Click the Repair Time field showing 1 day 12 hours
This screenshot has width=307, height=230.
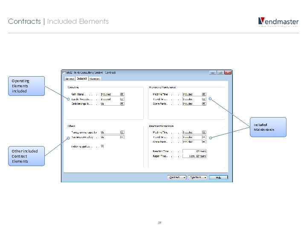pos(194,156)
